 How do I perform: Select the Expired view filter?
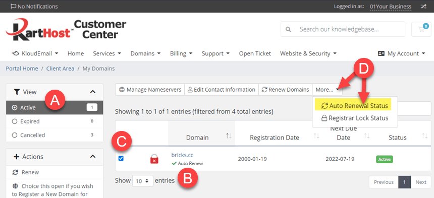55,121
